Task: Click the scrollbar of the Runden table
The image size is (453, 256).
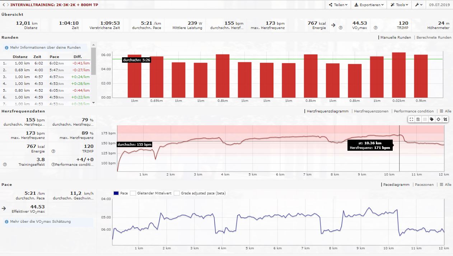Action: pos(94,61)
